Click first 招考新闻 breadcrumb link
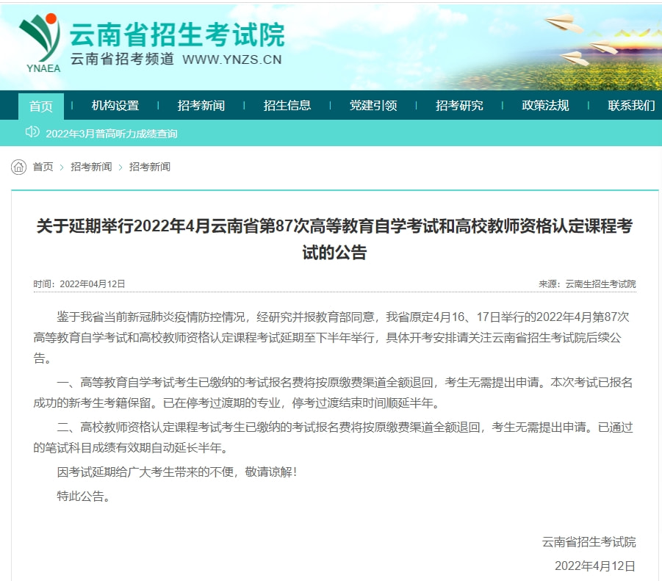Image resolution: width=662 pixels, height=581 pixels. (x=91, y=167)
